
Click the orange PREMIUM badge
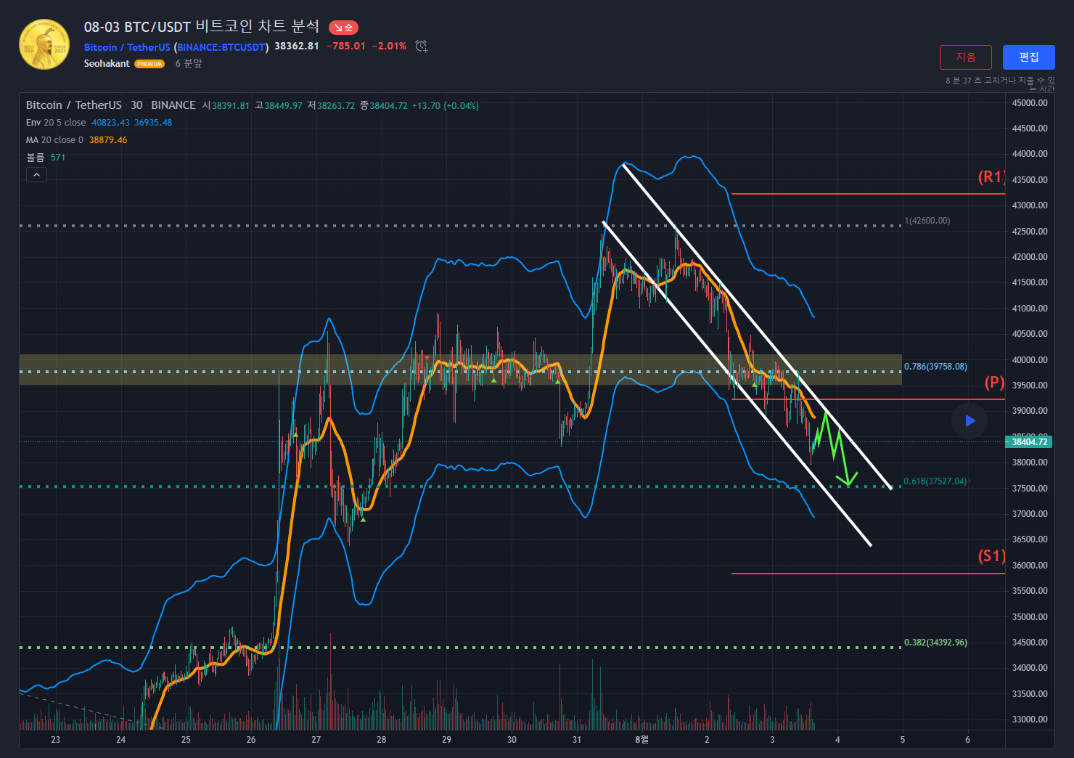pos(149,64)
